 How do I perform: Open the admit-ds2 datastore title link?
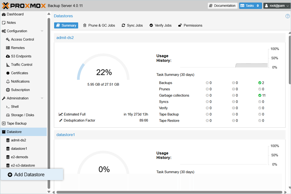(65, 38)
